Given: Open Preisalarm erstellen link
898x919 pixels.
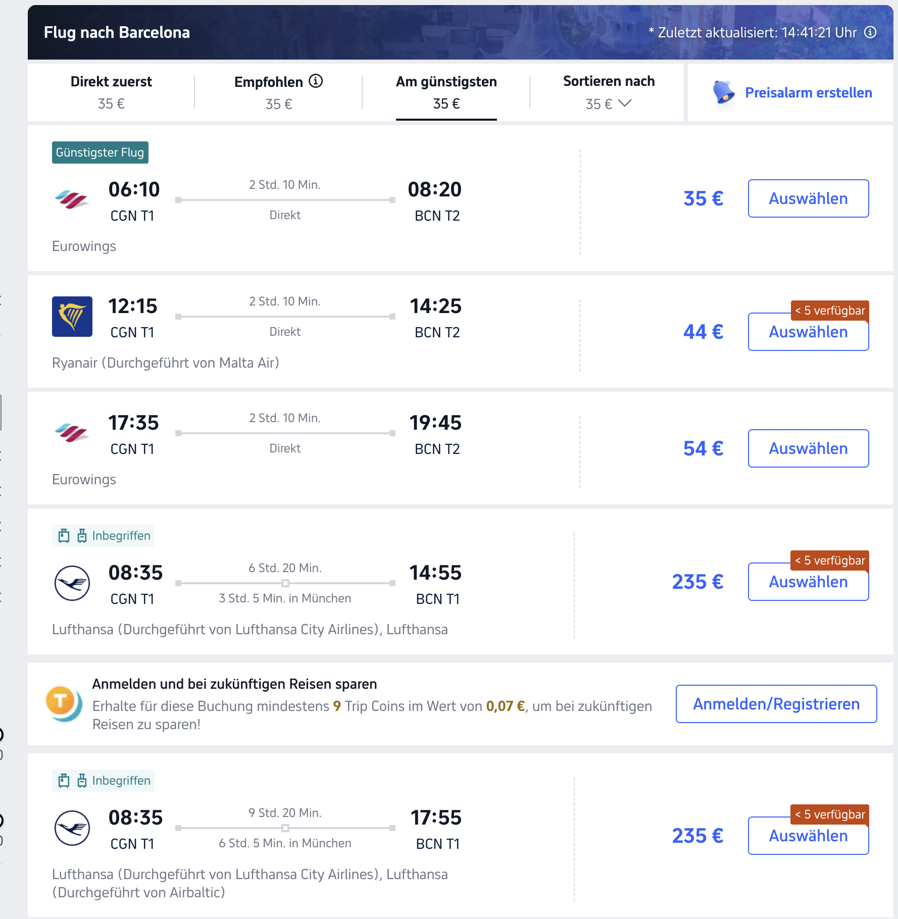Looking at the screenshot, I should pos(809,93).
